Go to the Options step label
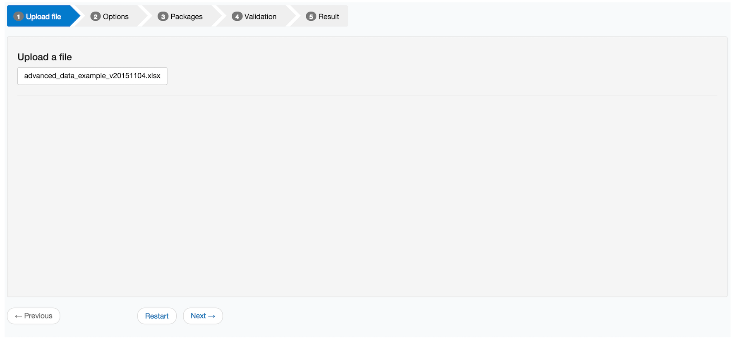The height and width of the screenshot is (340, 734). [x=115, y=17]
